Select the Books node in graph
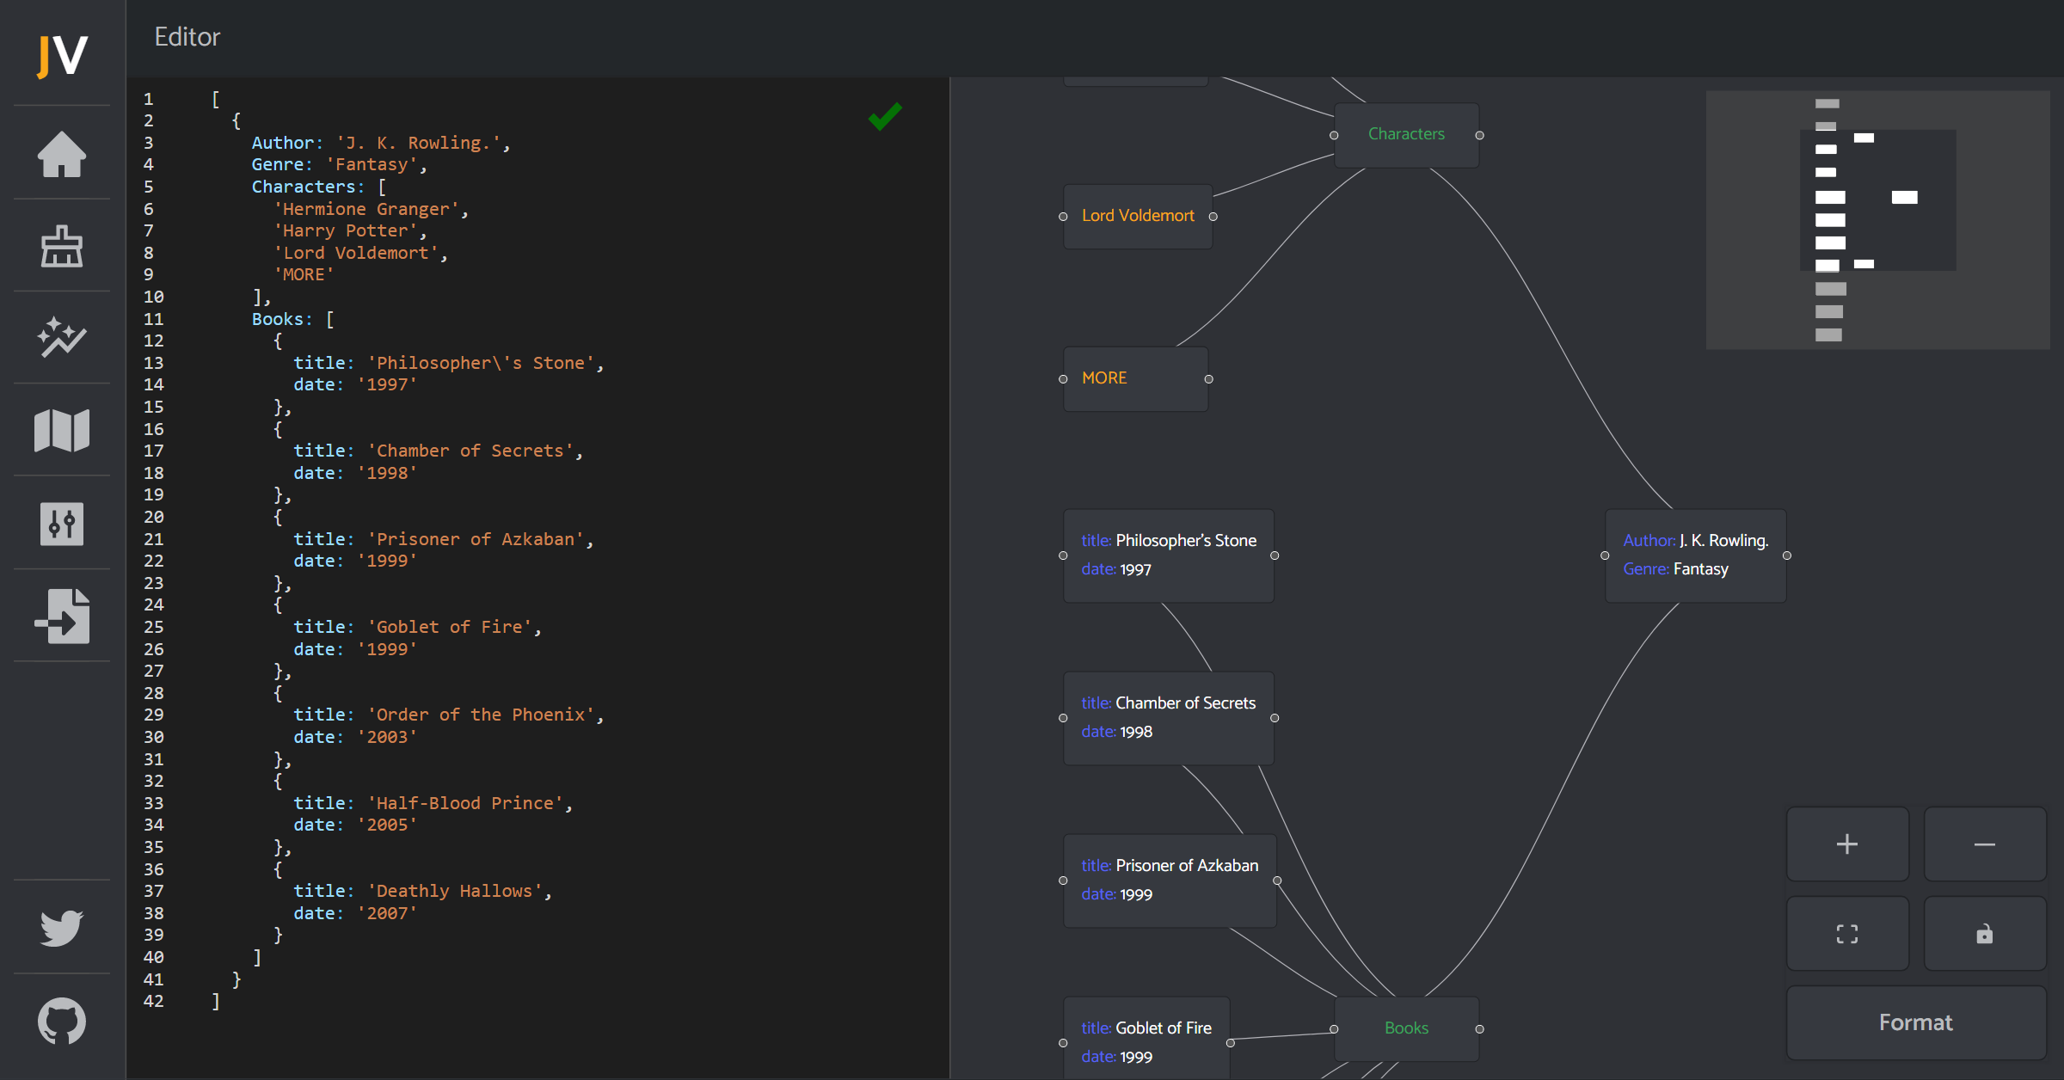 tap(1406, 1028)
